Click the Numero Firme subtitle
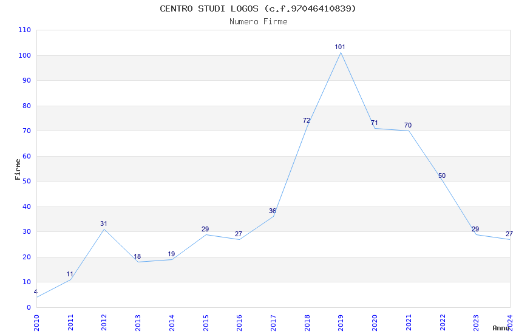 (x=259, y=22)
